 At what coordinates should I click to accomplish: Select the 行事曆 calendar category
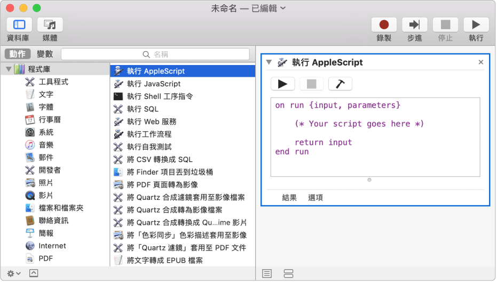tap(50, 119)
